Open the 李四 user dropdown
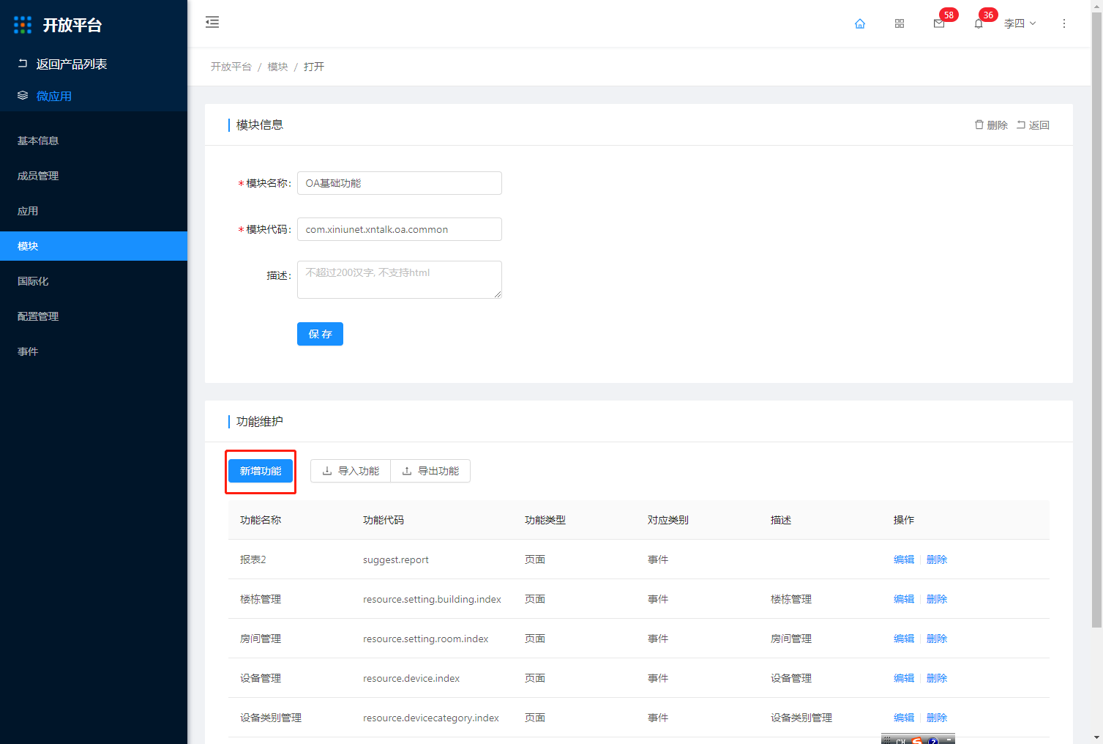This screenshot has height=744, width=1103. [1020, 23]
